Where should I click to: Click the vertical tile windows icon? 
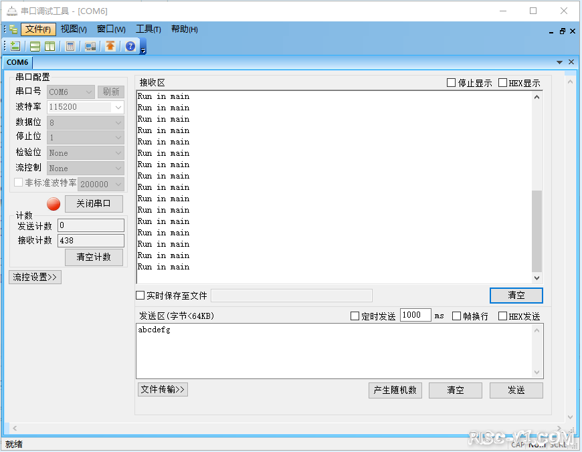[50, 46]
